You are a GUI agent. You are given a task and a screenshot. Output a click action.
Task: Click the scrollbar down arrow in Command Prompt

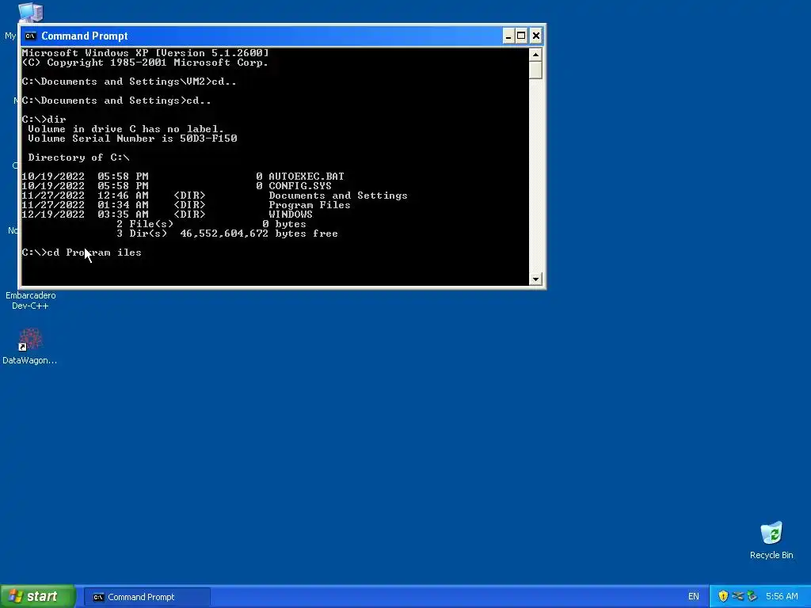(x=535, y=279)
